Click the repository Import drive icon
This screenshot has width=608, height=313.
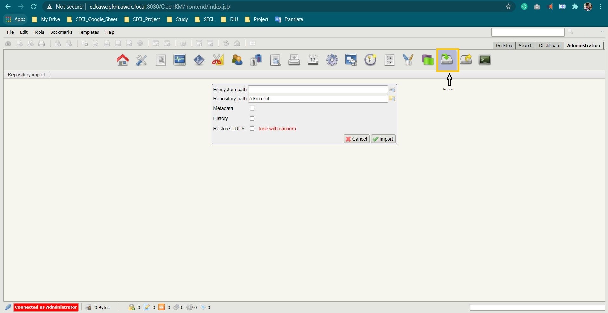click(447, 60)
